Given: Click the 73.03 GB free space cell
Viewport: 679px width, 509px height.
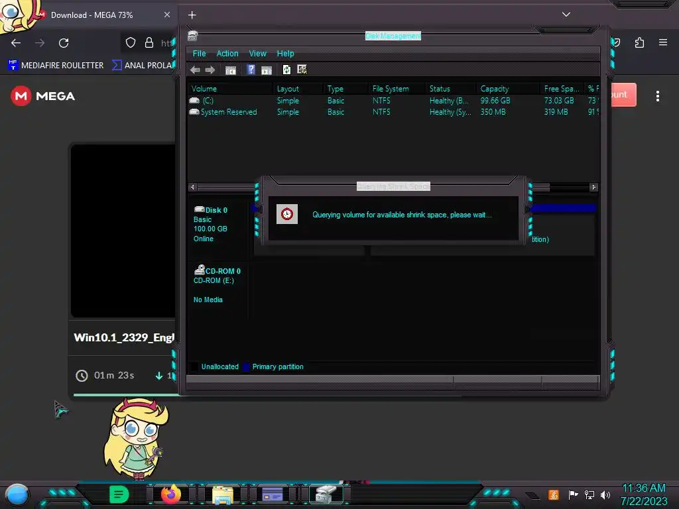Looking at the screenshot, I should 558,101.
